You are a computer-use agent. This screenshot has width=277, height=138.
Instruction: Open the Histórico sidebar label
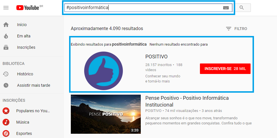coord(25,74)
